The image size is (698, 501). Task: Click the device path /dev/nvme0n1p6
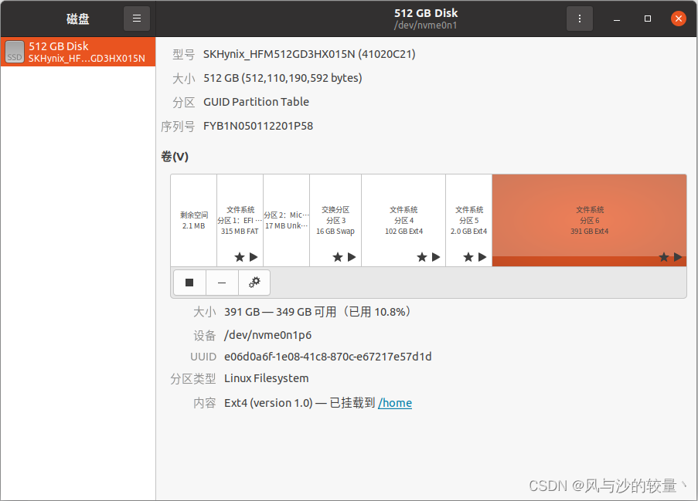[x=268, y=335]
